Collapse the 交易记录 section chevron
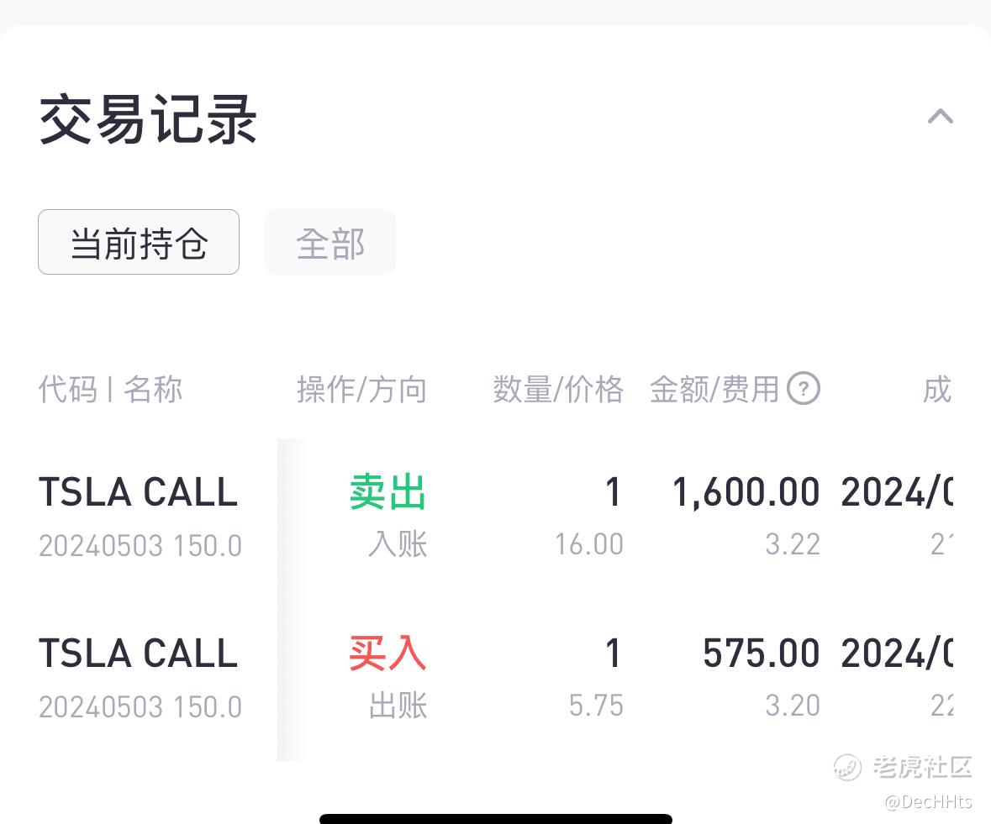Viewport: 991px width, 824px height. (x=940, y=117)
